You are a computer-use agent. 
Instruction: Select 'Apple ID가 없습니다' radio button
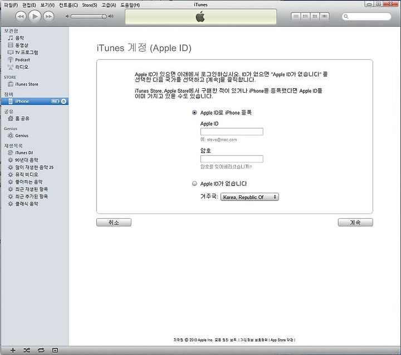[x=194, y=184]
